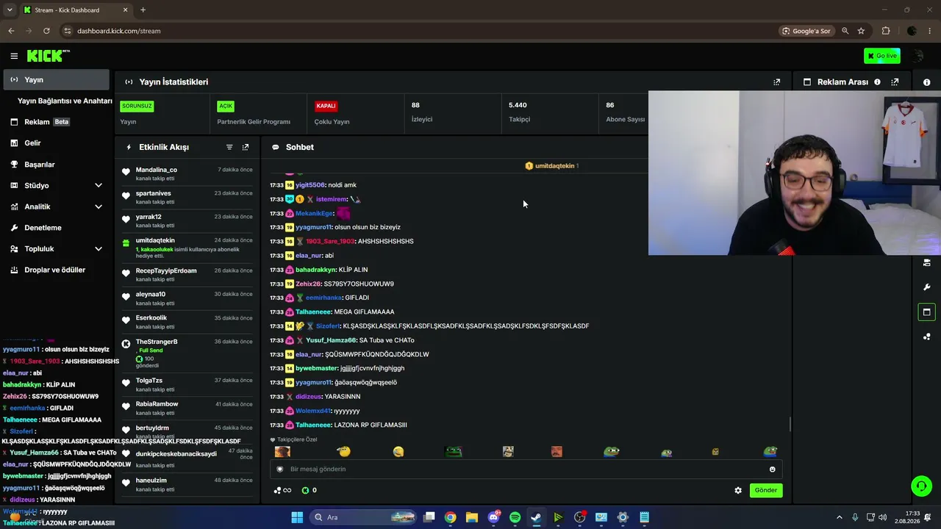The width and height of the screenshot is (941, 529).
Task: Click the Gönder send button
Action: pyautogui.click(x=765, y=490)
